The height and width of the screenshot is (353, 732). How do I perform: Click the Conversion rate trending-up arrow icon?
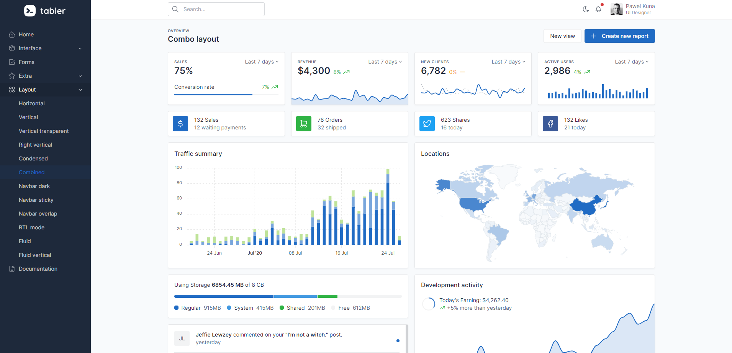(275, 87)
